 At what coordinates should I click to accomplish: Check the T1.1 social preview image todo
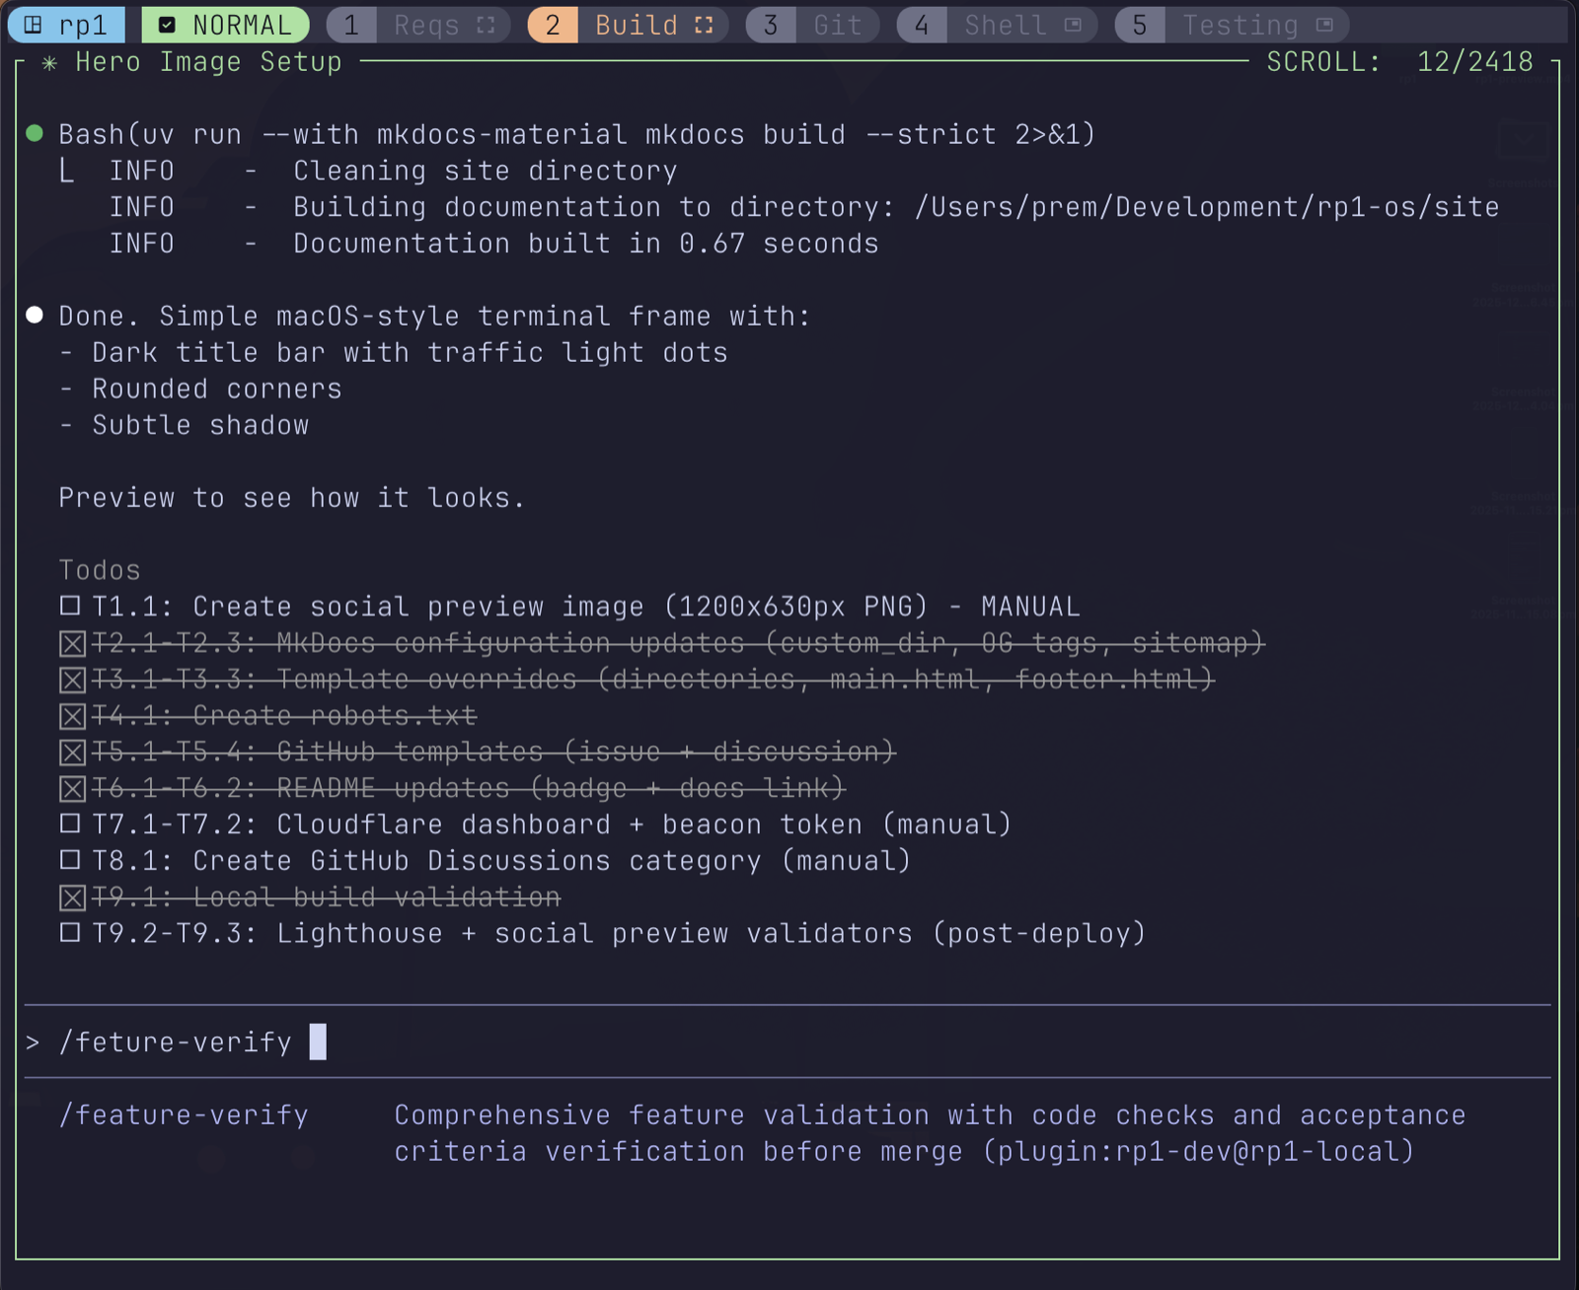coord(69,606)
